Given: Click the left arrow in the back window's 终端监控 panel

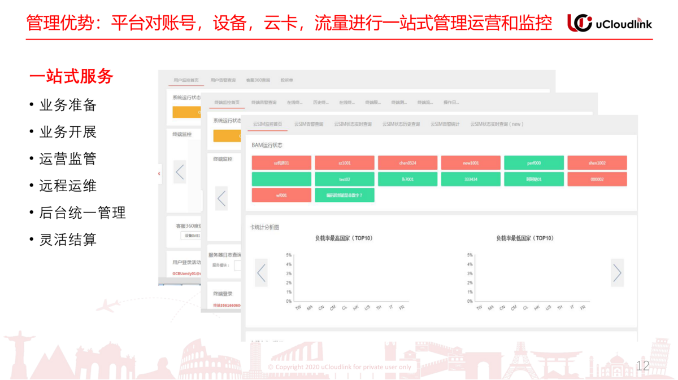Looking at the screenshot, I should tap(180, 171).
